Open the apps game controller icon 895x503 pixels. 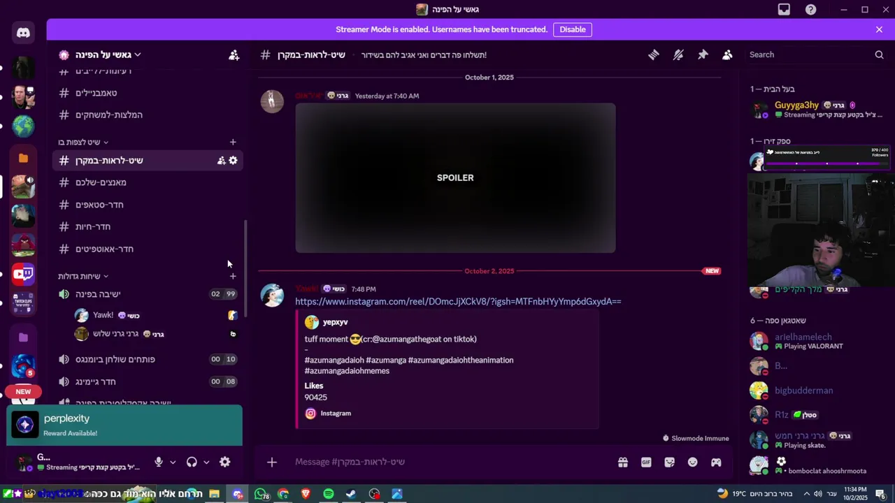(x=716, y=462)
